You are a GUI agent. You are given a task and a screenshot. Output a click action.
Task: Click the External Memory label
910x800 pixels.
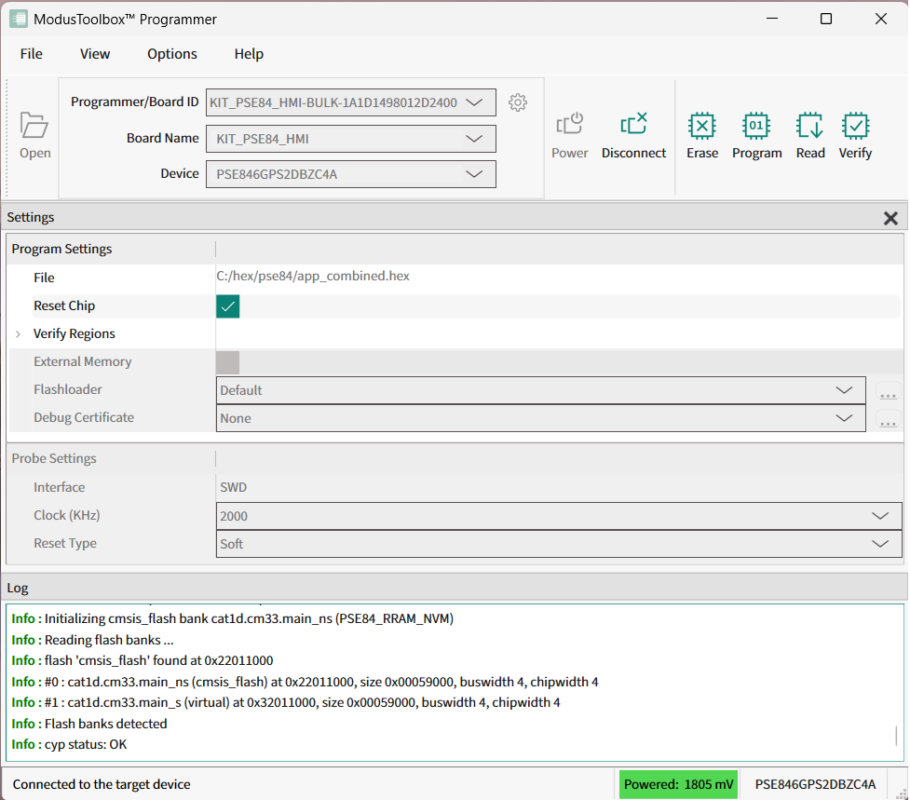tap(82, 362)
